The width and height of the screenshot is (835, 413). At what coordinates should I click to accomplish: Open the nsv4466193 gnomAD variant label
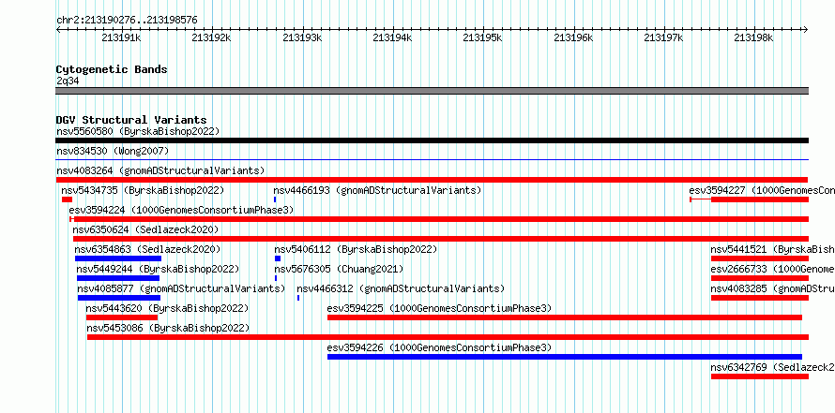coord(377,190)
